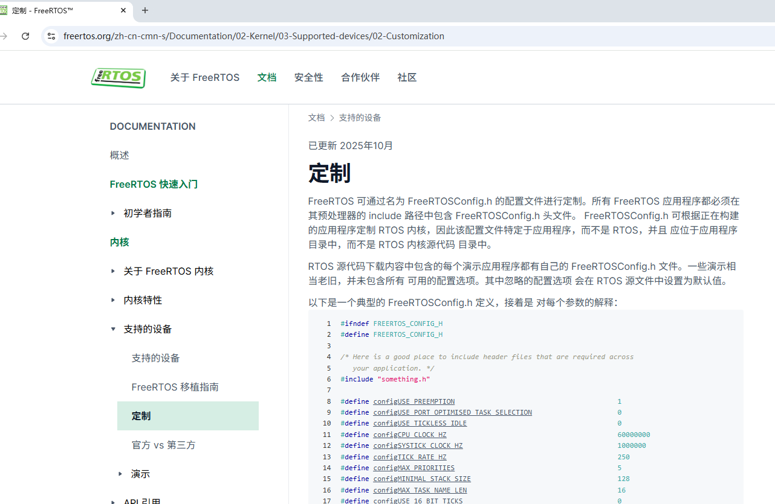Expand the 内核特性 arrow
775x504 pixels.
pyautogui.click(x=113, y=300)
